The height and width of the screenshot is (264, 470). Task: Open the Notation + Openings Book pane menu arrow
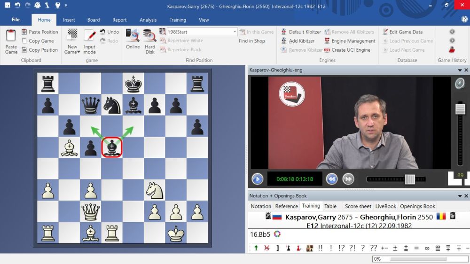(460, 196)
